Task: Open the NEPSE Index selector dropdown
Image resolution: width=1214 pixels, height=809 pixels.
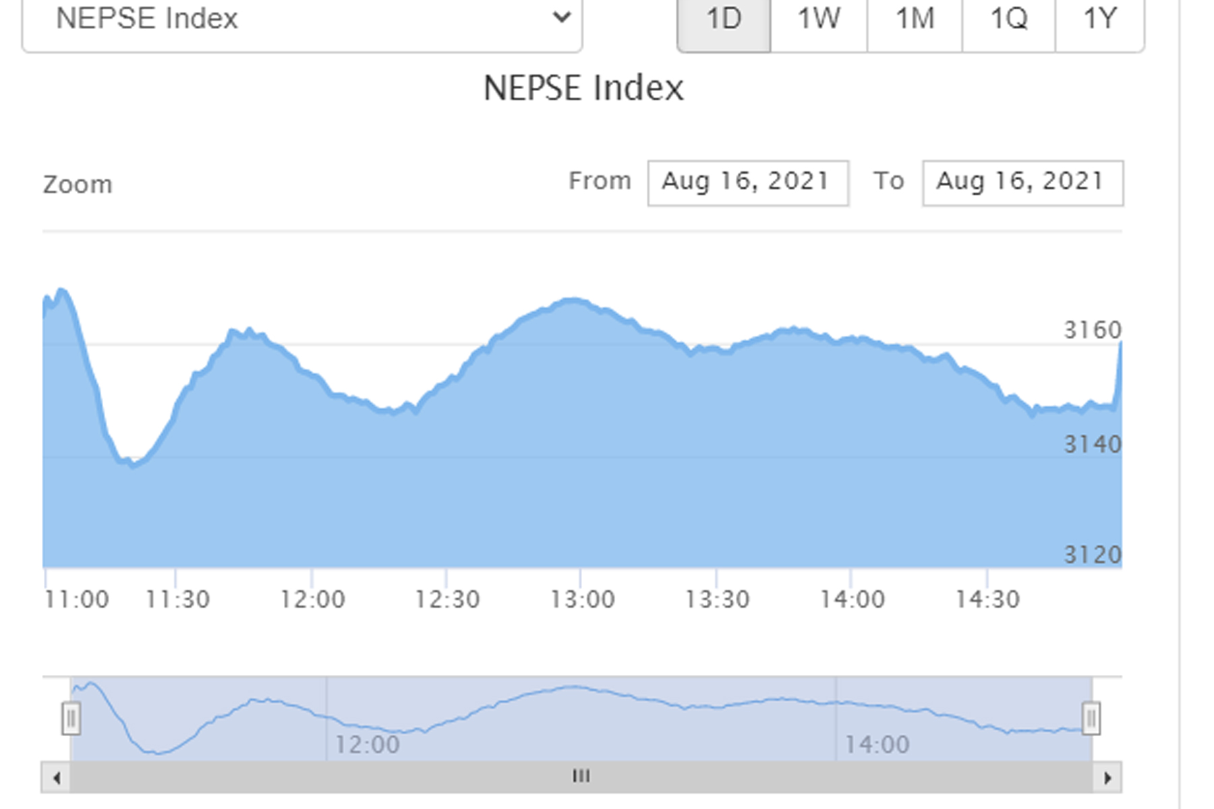Action: [x=302, y=19]
